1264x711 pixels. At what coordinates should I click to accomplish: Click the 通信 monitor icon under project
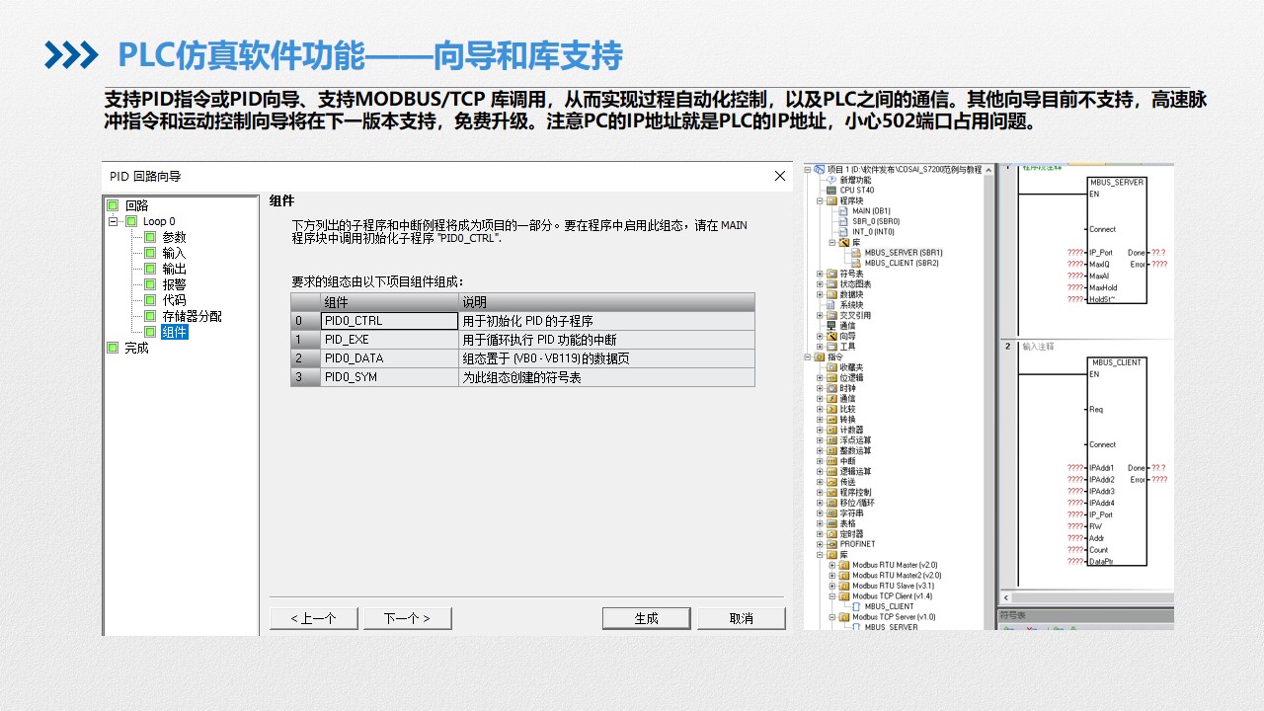point(831,326)
